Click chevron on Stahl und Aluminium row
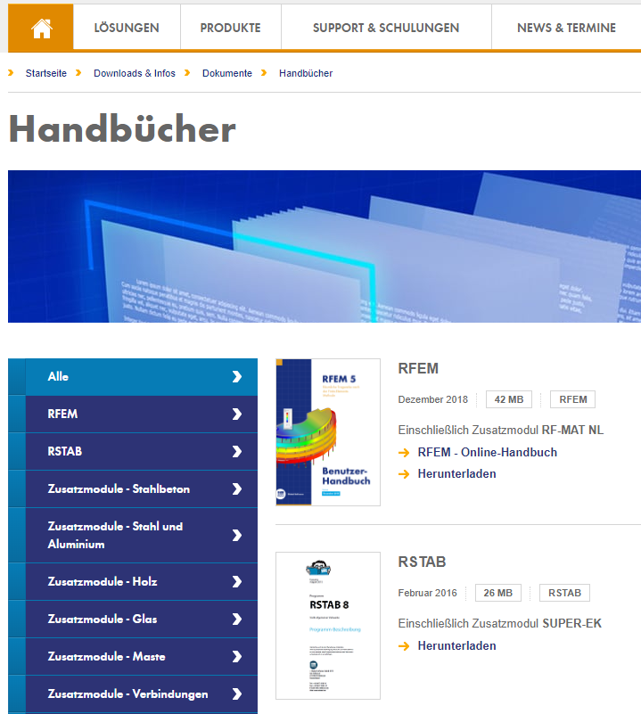641x714 pixels. pyautogui.click(x=237, y=535)
